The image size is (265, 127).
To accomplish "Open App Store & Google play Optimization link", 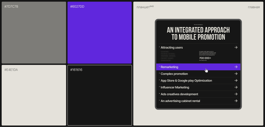I will point(186,81).
